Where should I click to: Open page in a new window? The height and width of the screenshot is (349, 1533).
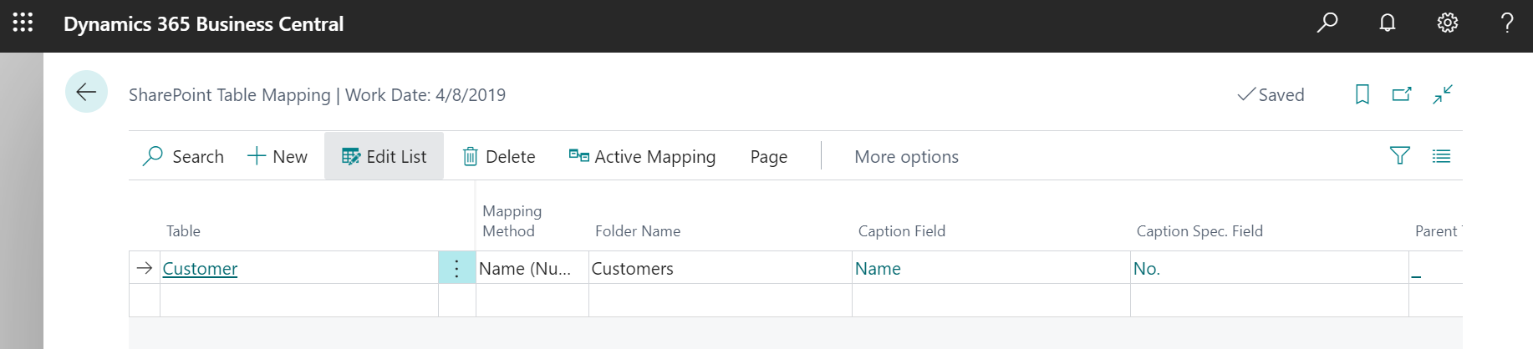[1402, 94]
